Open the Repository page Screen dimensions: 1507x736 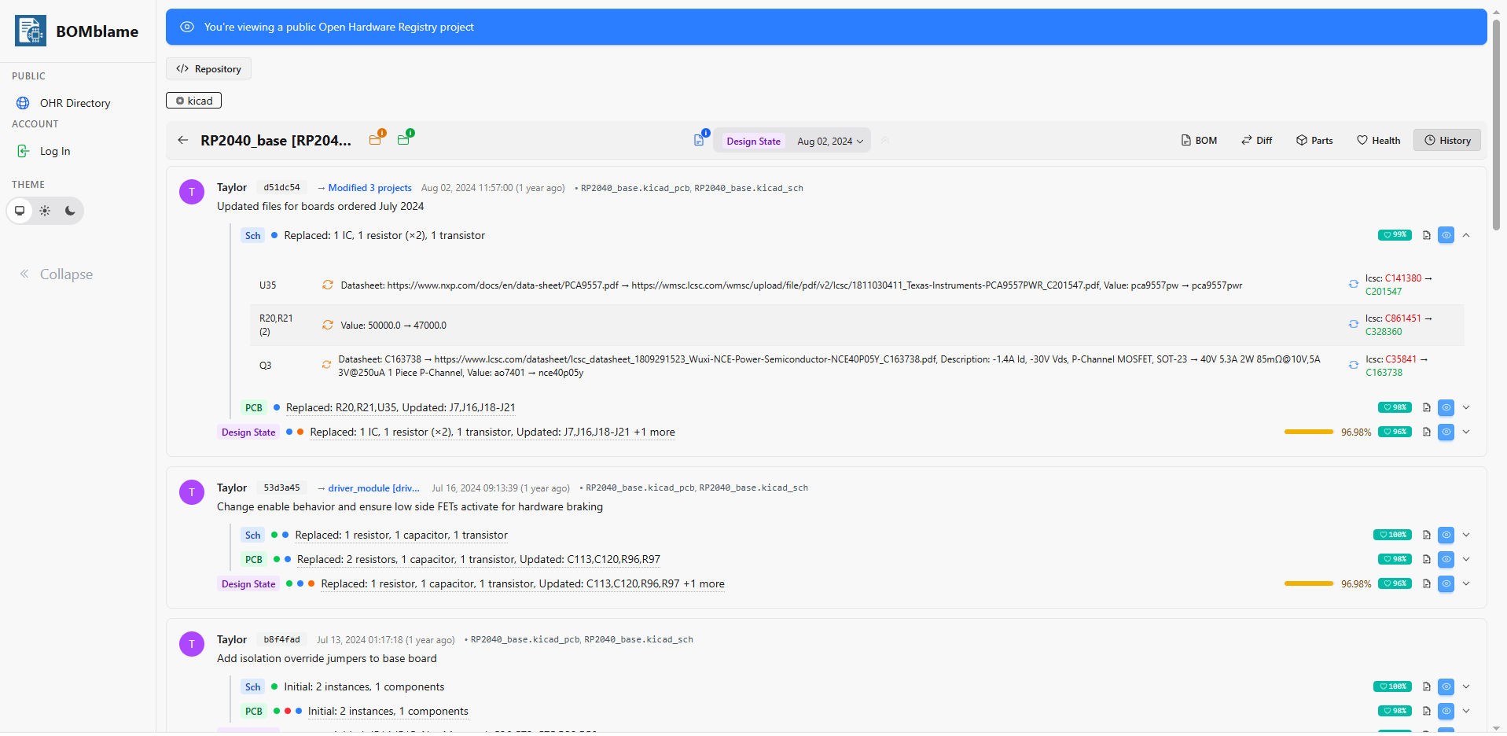click(x=208, y=68)
